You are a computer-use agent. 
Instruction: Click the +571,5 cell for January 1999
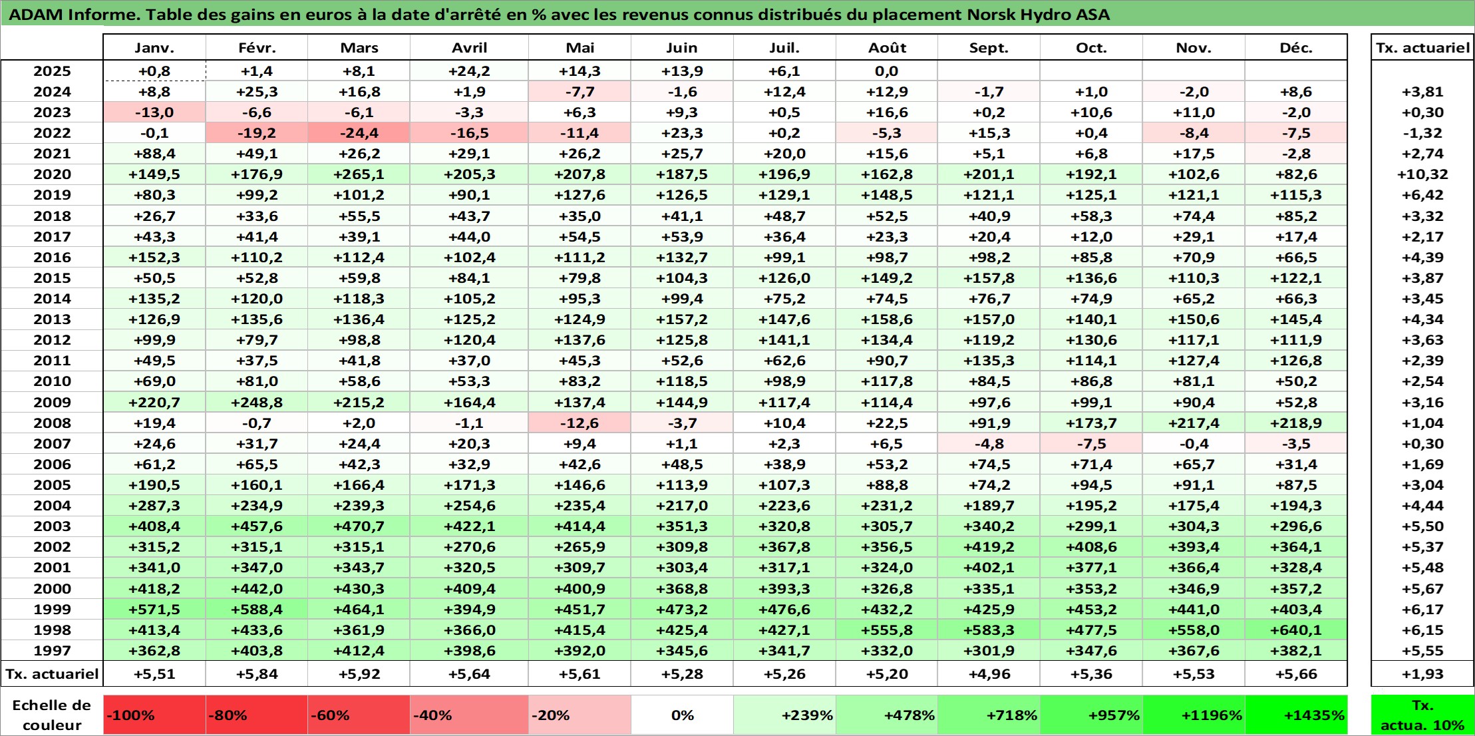pyautogui.click(x=154, y=610)
